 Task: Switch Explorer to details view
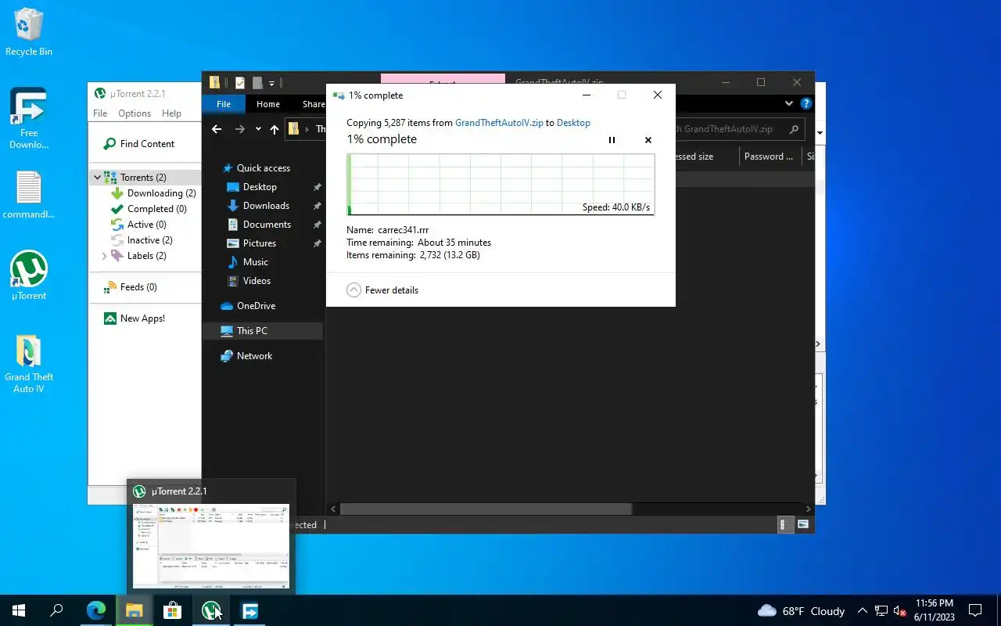pos(786,525)
